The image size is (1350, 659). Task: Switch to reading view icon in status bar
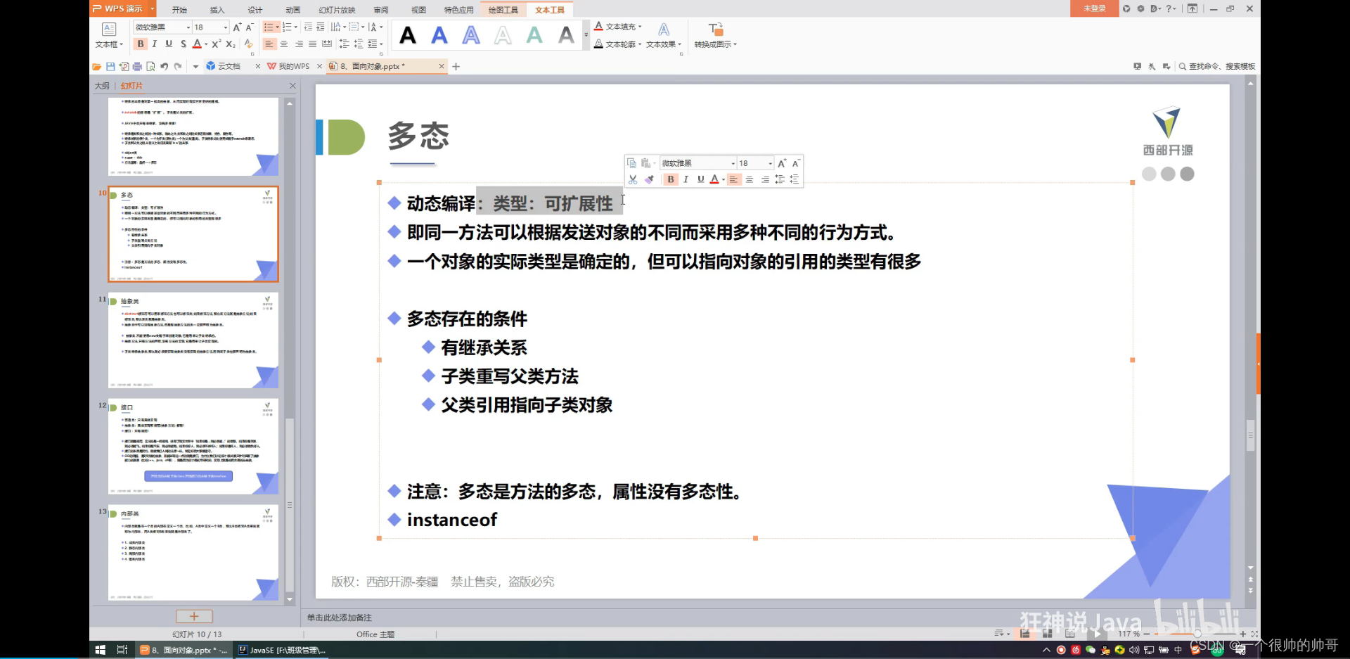[x=1069, y=634]
